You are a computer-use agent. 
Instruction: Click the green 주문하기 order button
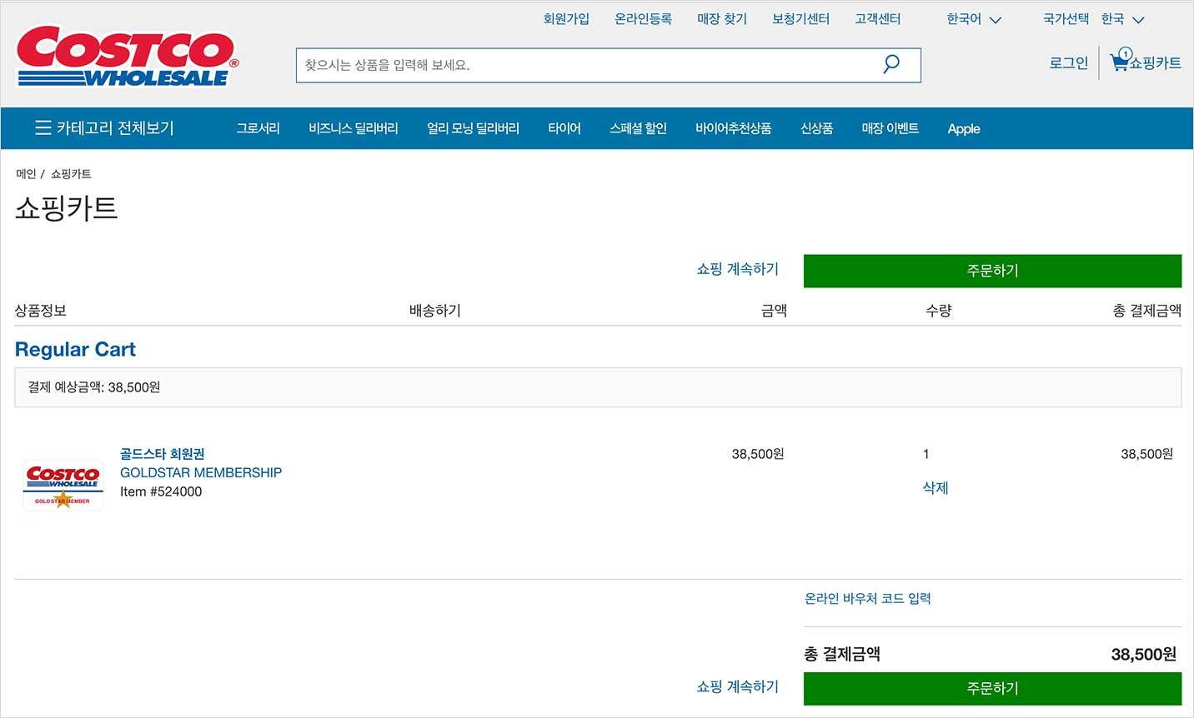pos(992,271)
